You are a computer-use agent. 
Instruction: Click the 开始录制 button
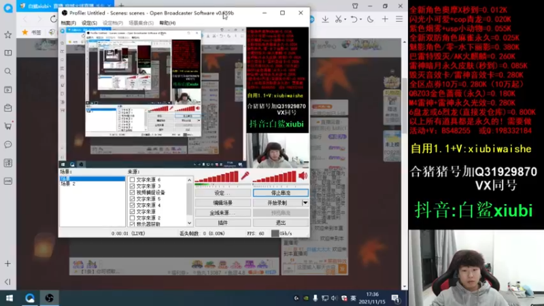coord(277,203)
